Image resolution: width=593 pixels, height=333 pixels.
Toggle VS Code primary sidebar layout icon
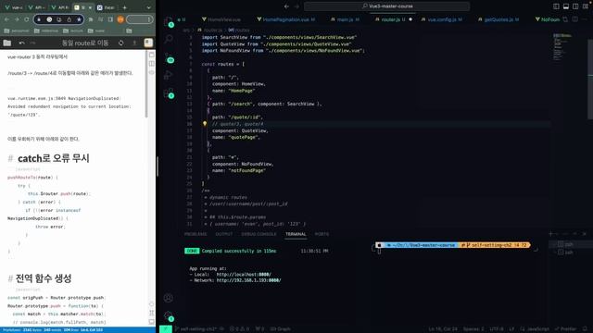pyautogui.click(x=556, y=6)
